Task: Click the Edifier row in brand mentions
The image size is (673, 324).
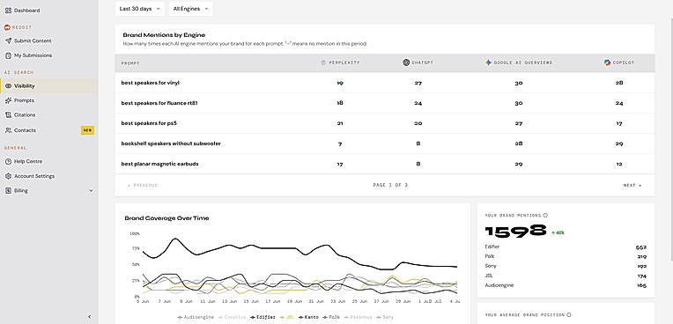Action: [566, 247]
